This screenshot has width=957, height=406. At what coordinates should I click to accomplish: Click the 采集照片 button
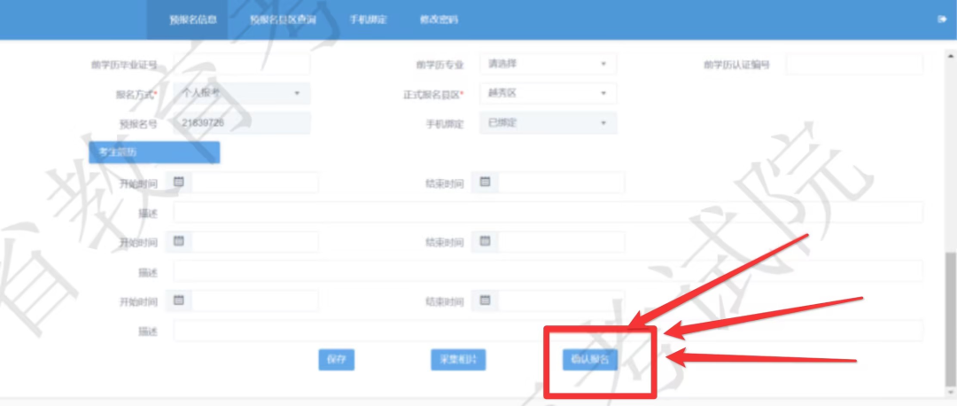(x=458, y=359)
